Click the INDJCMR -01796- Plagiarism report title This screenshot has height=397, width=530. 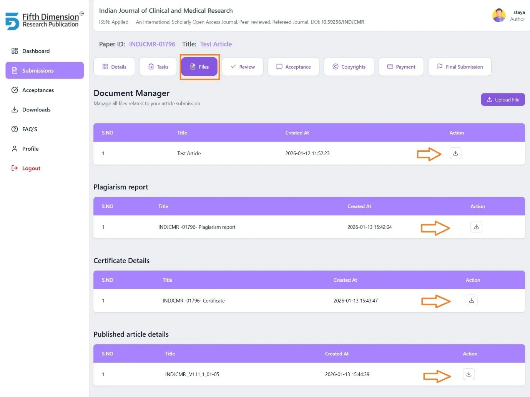197,227
